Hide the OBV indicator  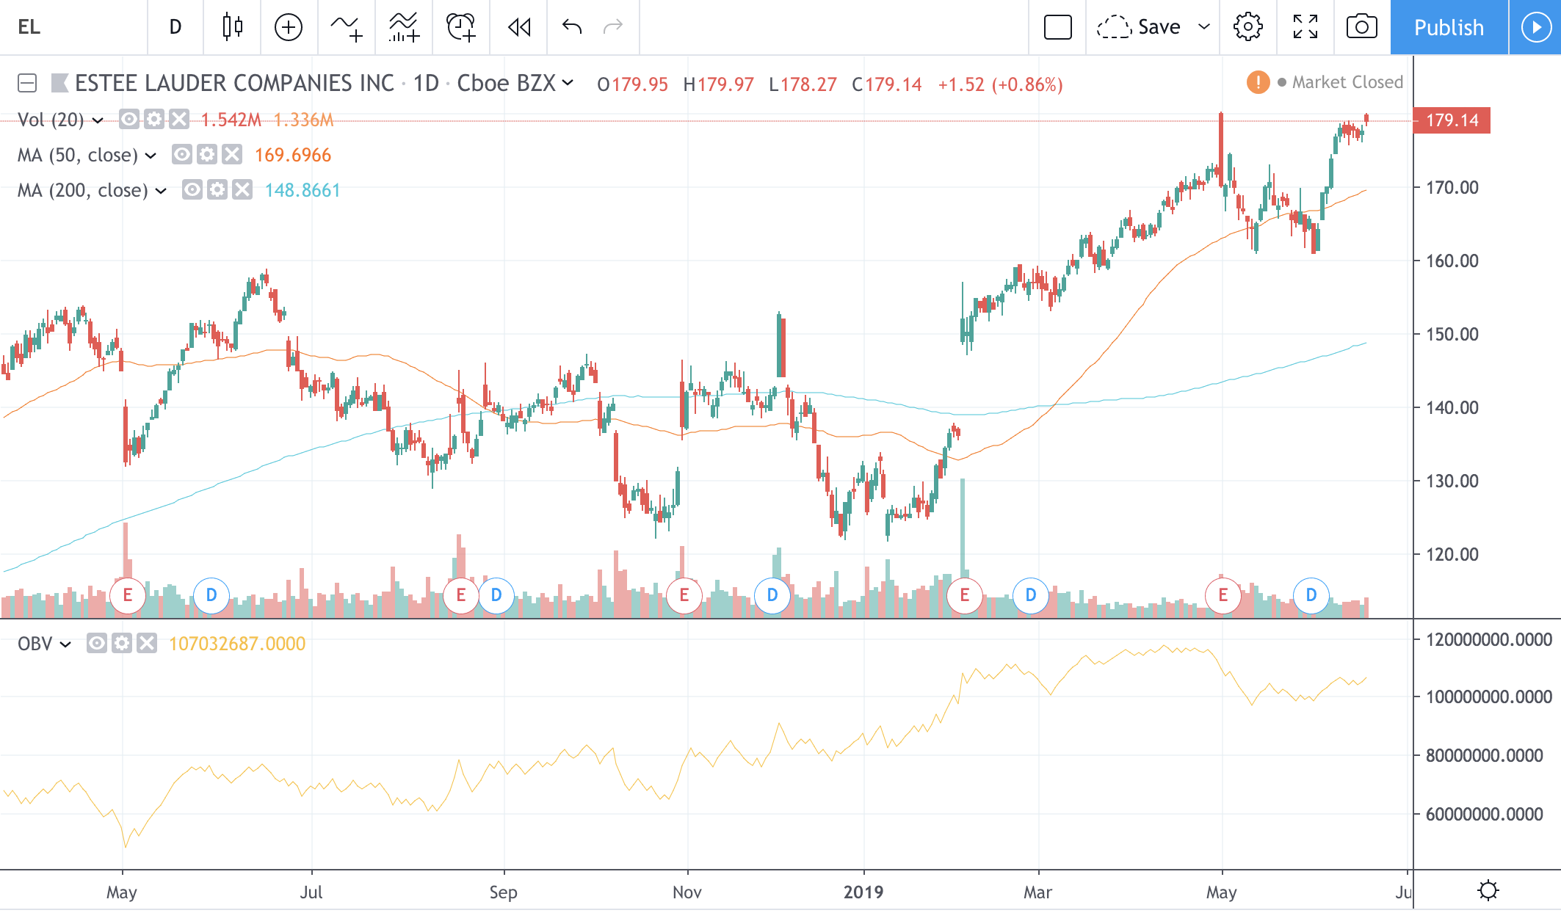click(x=97, y=644)
